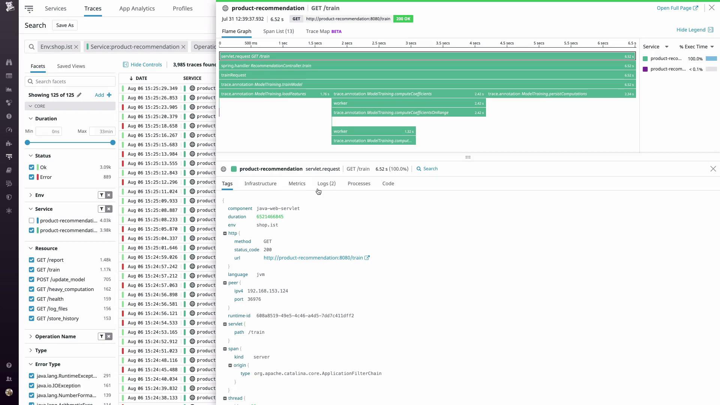
Task: Open Watchdog with the binoculars icon
Action: point(9,62)
